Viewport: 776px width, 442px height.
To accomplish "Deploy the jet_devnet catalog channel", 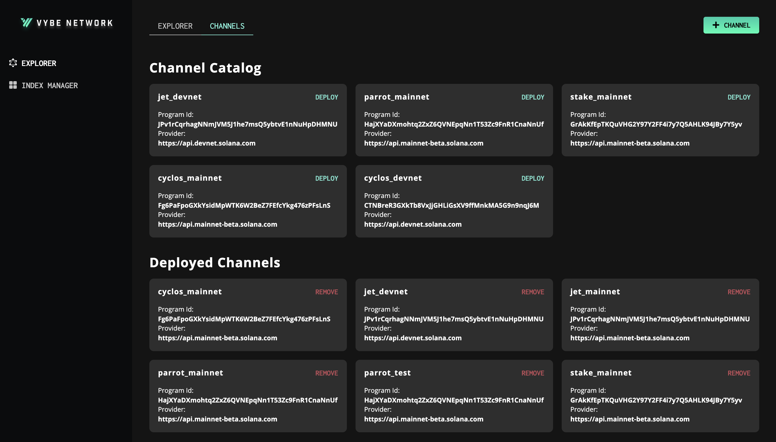I will [326, 97].
